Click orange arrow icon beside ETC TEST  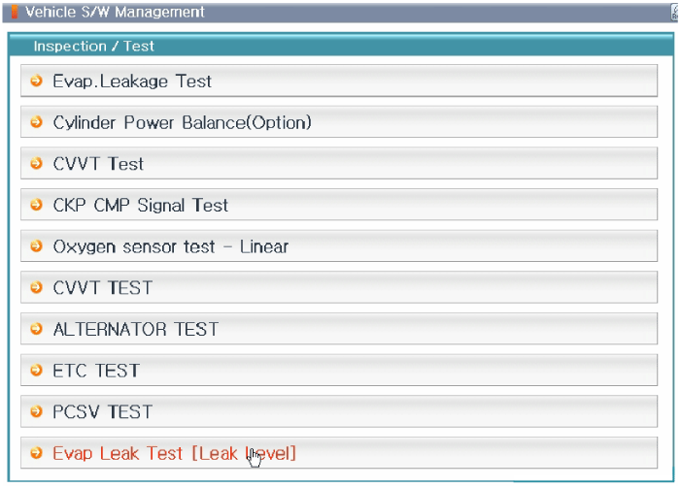click(37, 370)
